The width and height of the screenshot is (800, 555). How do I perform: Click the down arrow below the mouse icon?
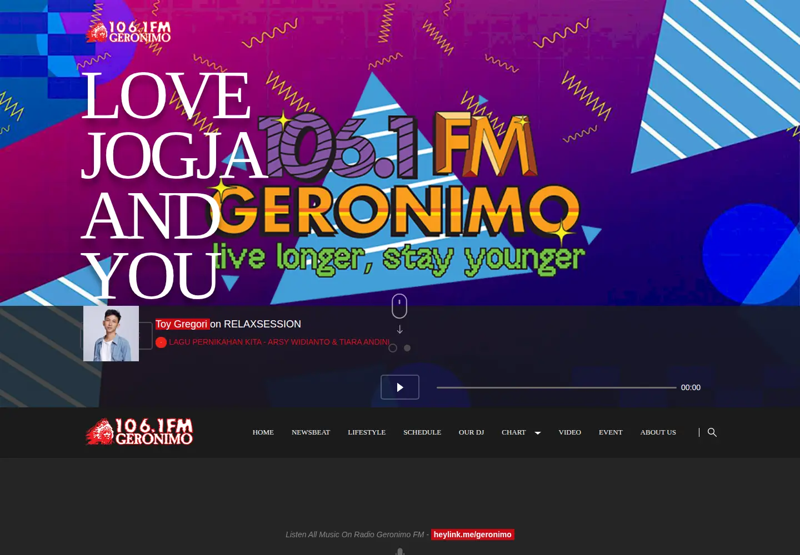tap(399, 329)
